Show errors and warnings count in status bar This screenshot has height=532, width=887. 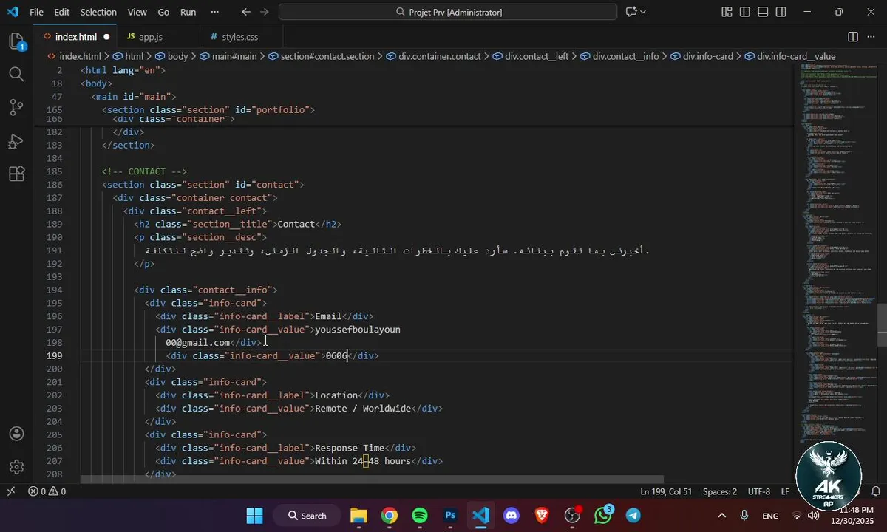click(47, 491)
